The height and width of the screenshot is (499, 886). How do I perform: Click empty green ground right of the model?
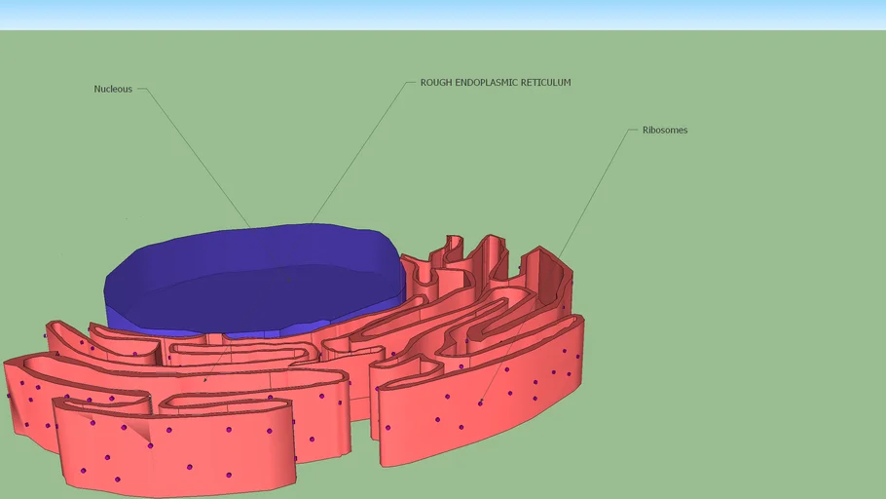740,341
